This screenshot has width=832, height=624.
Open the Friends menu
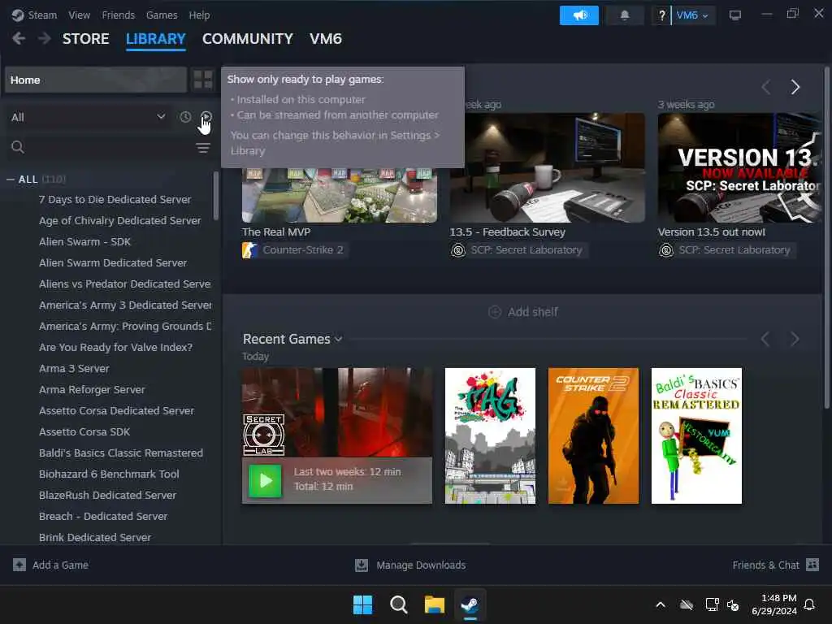coord(119,15)
